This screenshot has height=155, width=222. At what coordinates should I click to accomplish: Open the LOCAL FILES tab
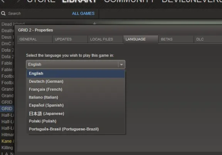tap(105, 39)
